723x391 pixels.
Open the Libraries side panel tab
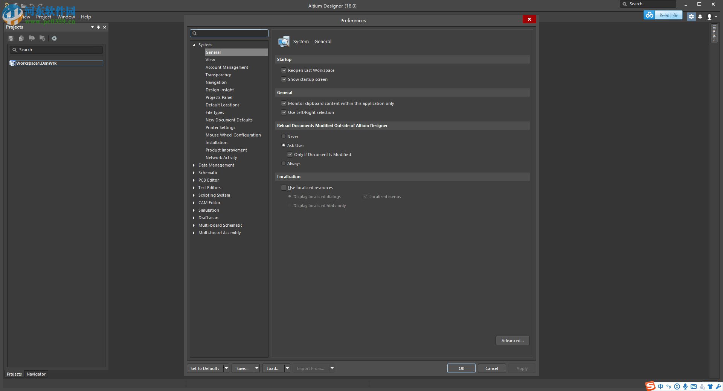(714, 33)
